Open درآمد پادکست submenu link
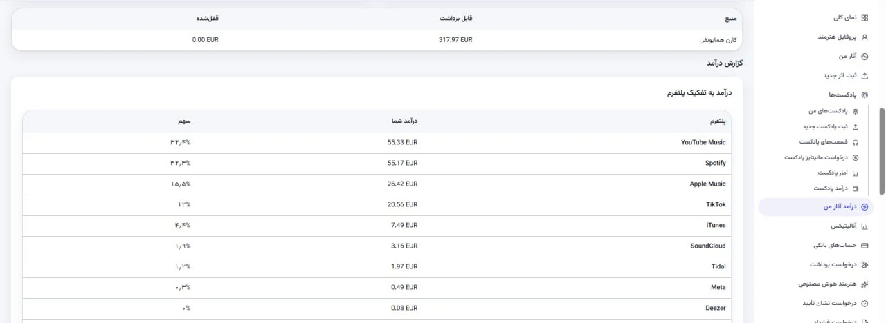 coord(831,188)
